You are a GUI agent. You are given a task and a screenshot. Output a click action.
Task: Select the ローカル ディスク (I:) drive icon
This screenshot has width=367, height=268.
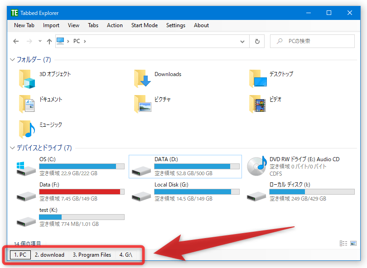[x=256, y=196]
